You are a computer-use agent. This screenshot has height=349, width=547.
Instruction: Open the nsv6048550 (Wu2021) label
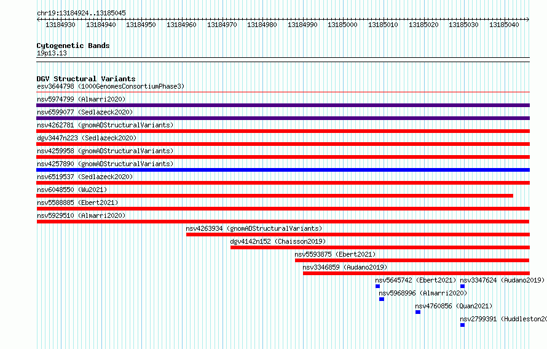coord(72,190)
